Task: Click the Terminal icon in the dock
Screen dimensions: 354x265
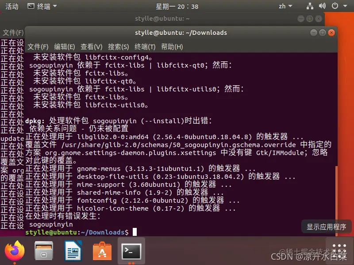Action: tap(131, 251)
